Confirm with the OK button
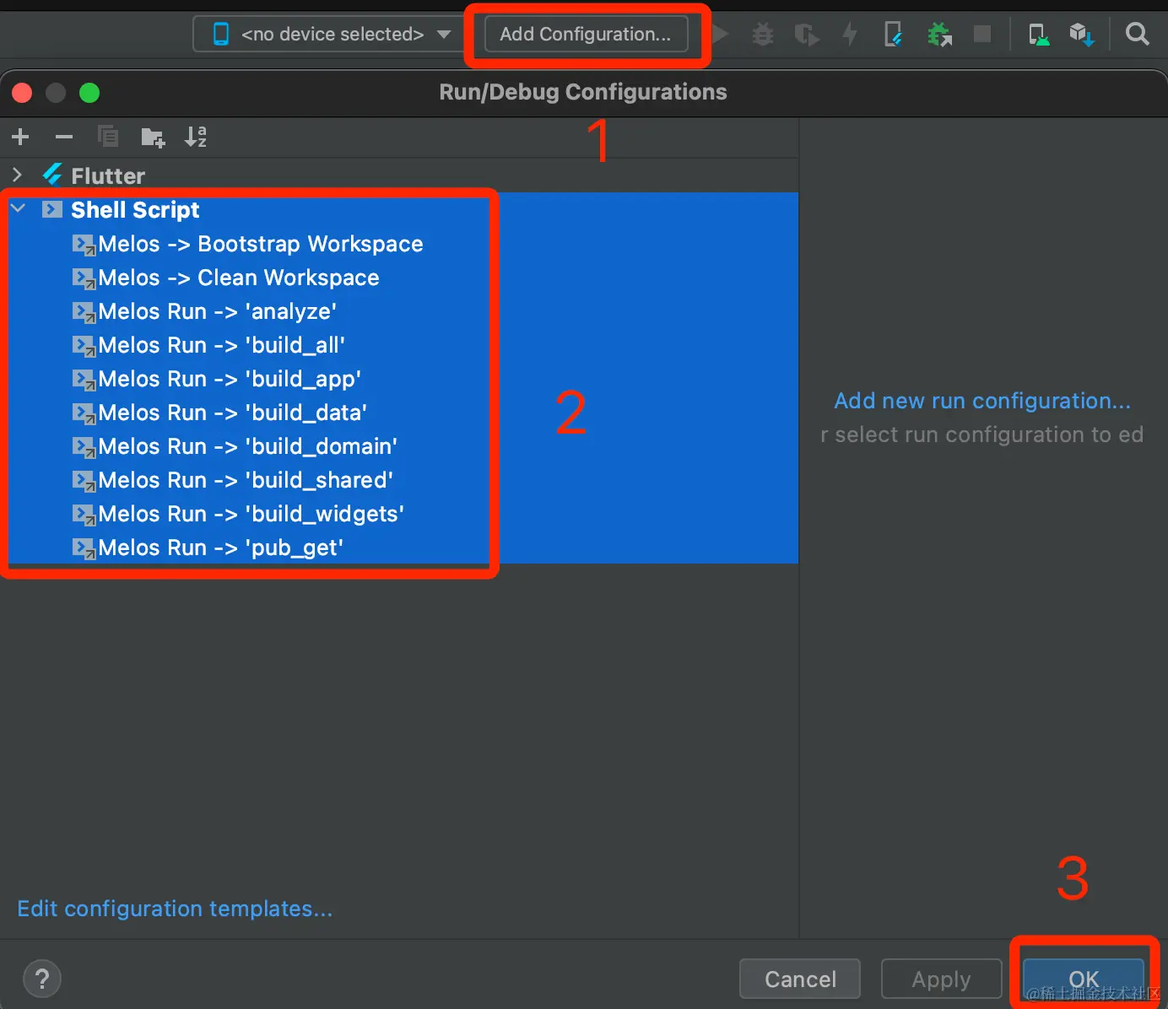The width and height of the screenshot is (1168, 1009). pos(1084,979)
